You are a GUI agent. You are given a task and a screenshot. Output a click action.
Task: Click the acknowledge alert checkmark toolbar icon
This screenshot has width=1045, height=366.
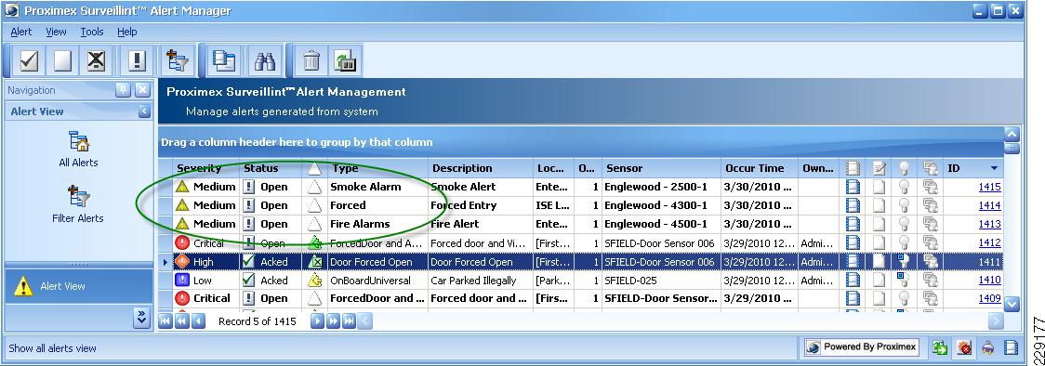[x=28, y=61]
